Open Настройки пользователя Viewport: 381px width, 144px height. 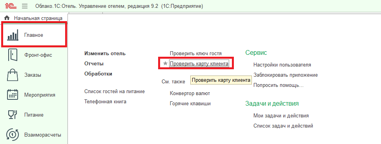282,65
